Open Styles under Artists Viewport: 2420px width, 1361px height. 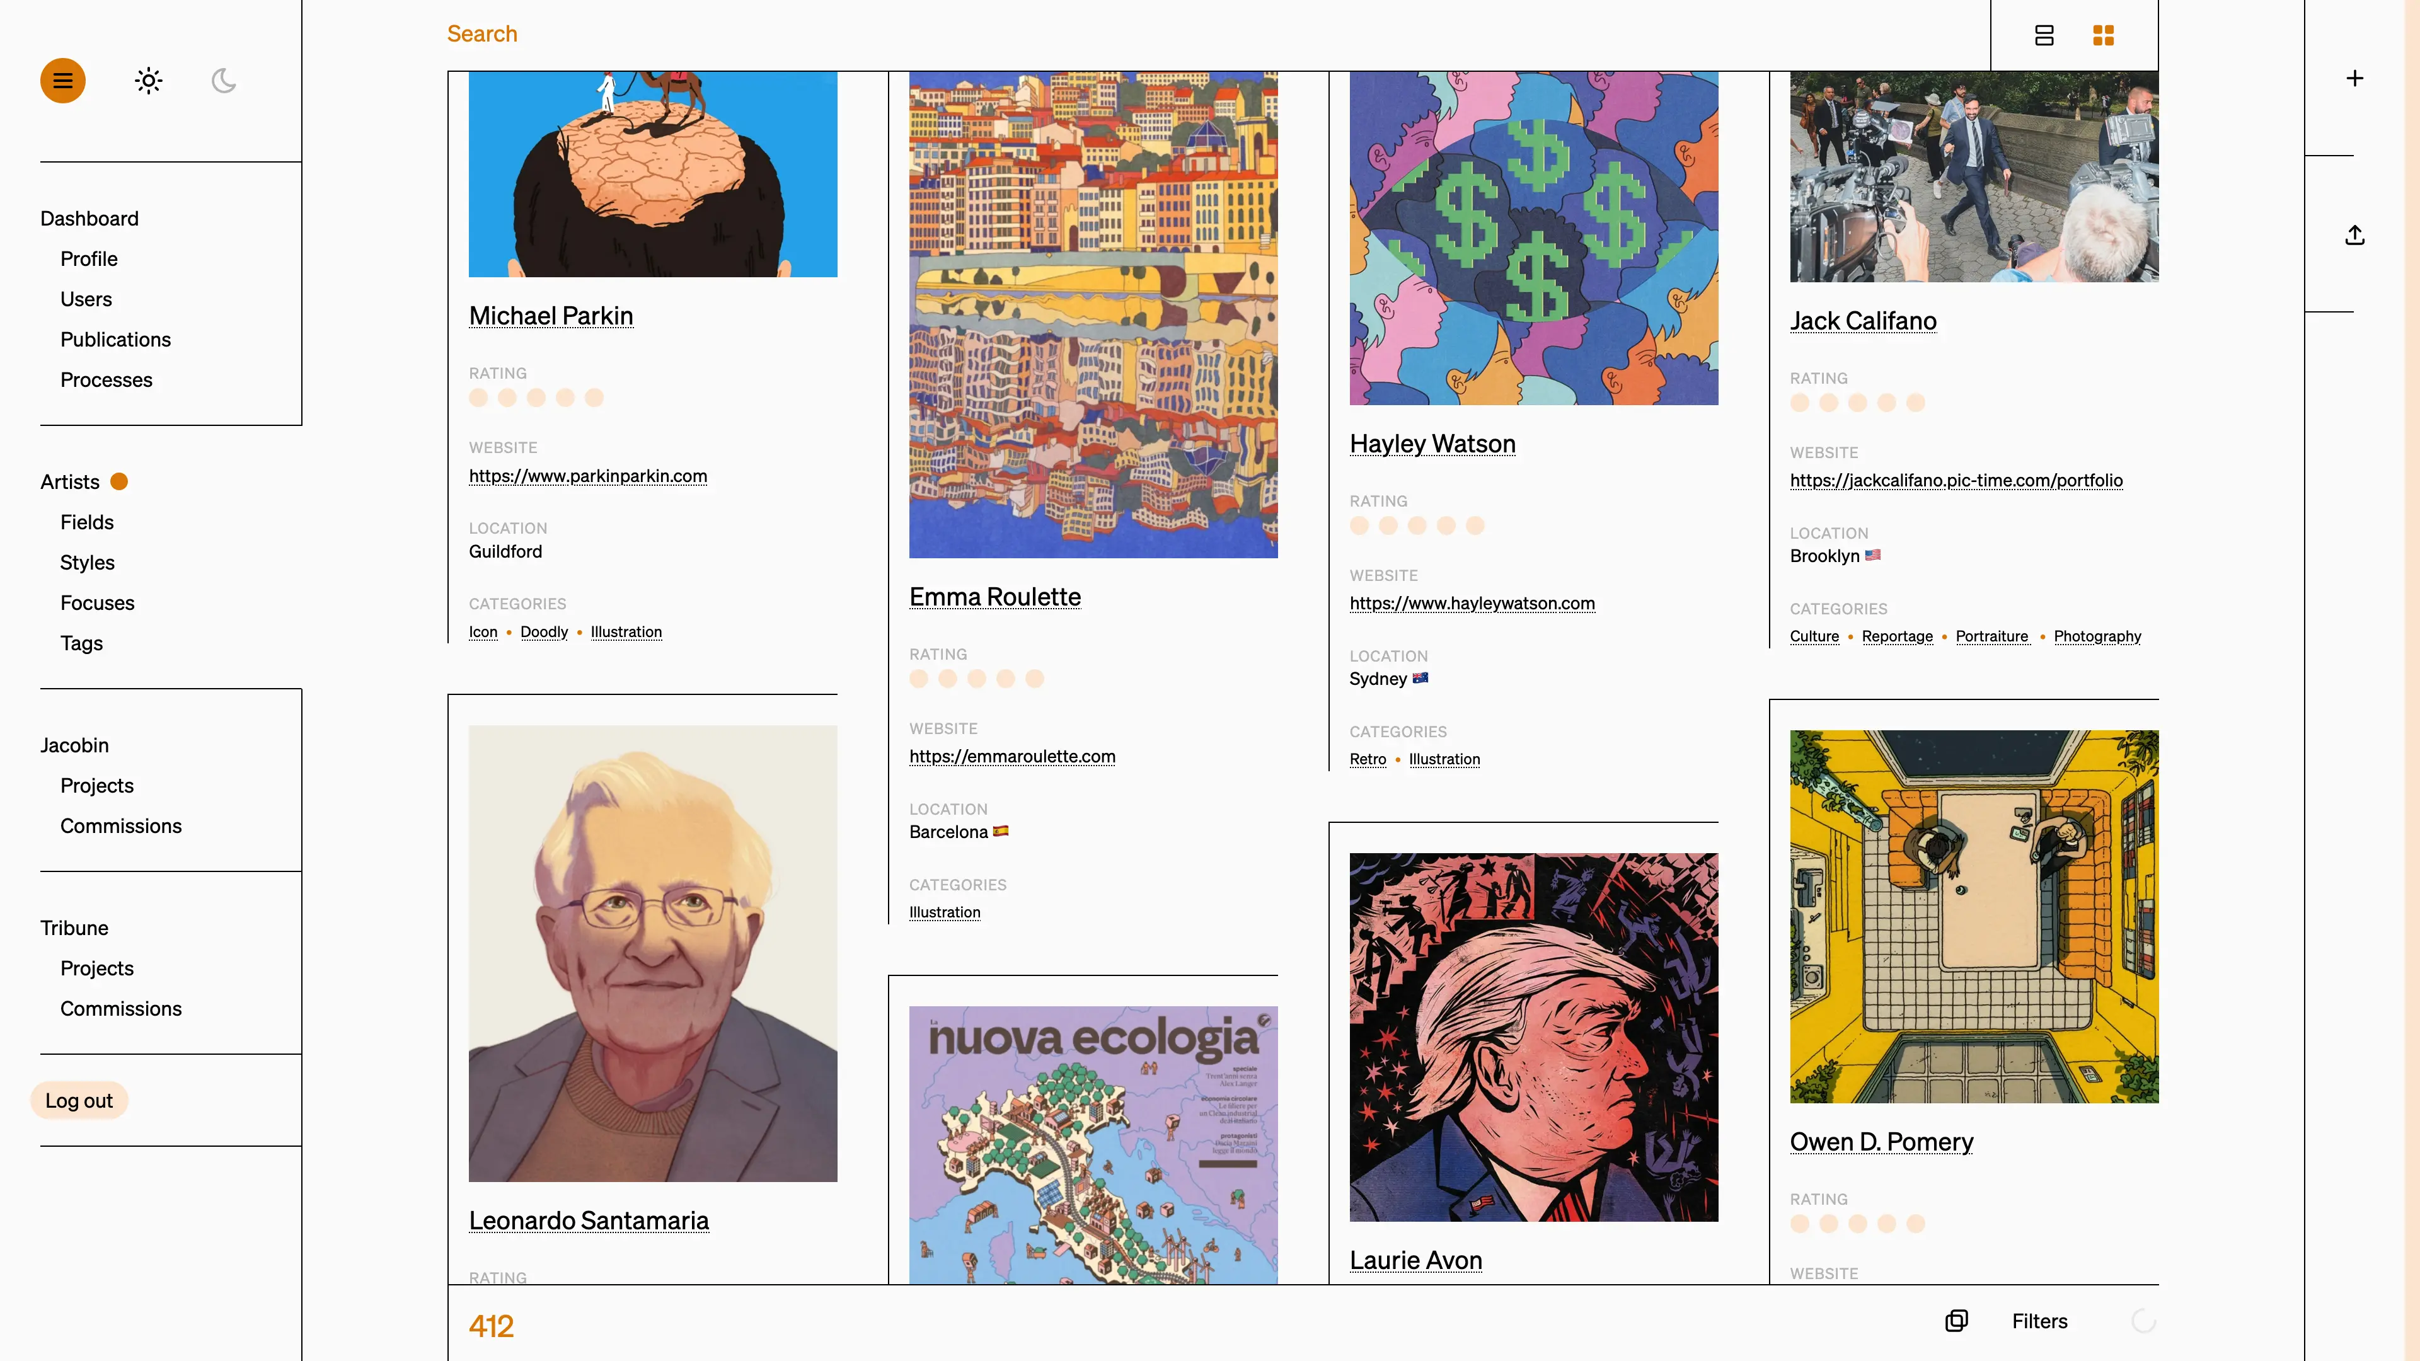tap(88, 561)
